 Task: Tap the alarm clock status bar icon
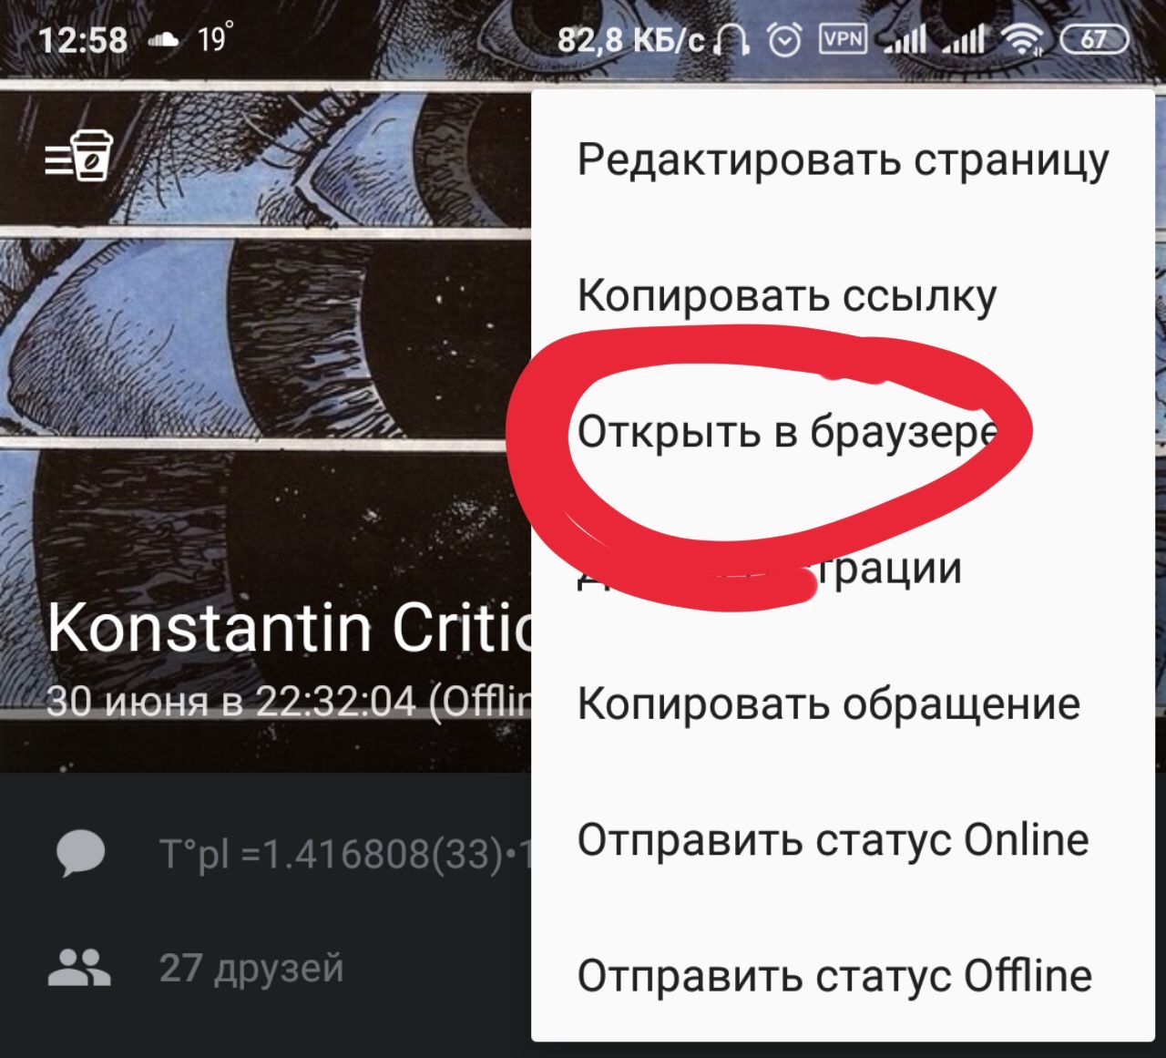[784, 39]
